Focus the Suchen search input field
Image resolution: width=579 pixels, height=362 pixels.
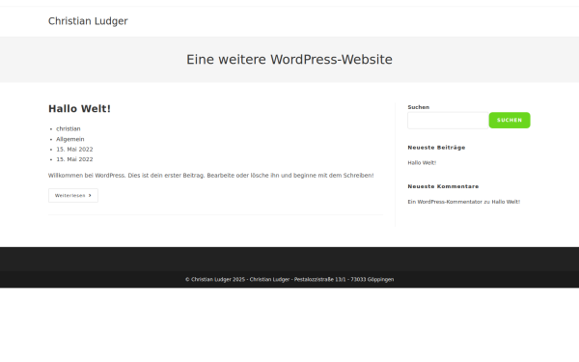448,121
